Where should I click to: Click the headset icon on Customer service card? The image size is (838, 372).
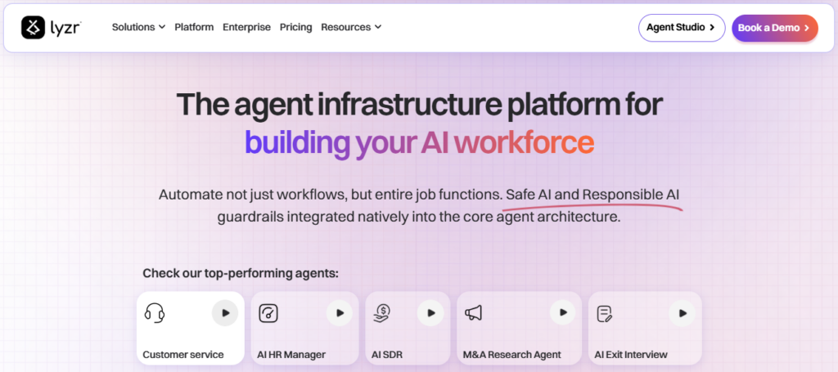click(x=155, y=313)
